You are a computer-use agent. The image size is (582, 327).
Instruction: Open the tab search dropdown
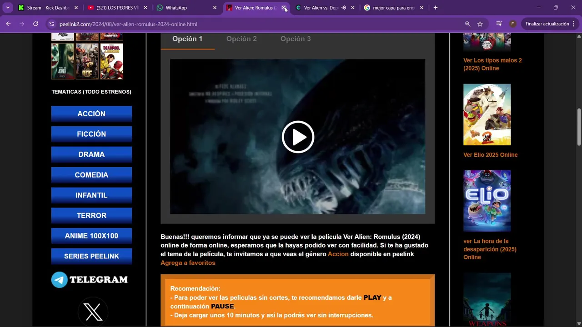[x=8, y=8]
